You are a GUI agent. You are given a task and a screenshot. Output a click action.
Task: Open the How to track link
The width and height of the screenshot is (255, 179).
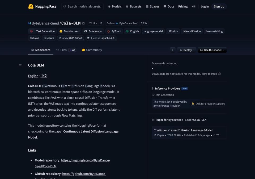click(x=209, y=74)
